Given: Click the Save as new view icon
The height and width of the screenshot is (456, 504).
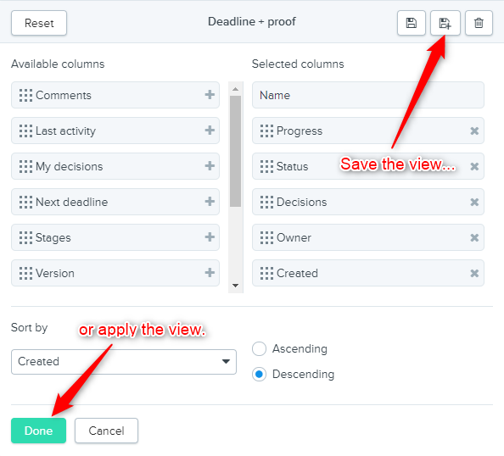Looking at the screenshot, I should (x=445, y=23).
